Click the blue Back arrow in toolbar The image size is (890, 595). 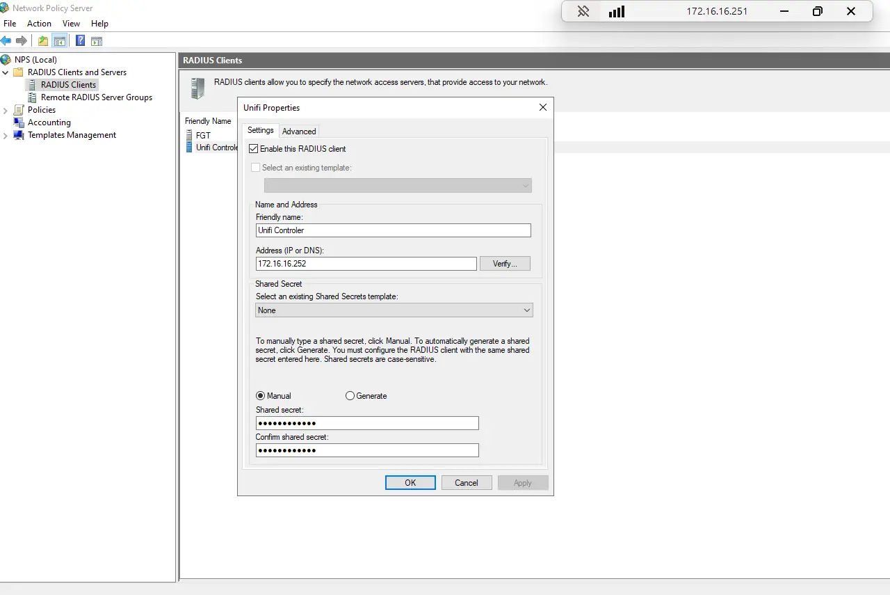coord(6,41)
